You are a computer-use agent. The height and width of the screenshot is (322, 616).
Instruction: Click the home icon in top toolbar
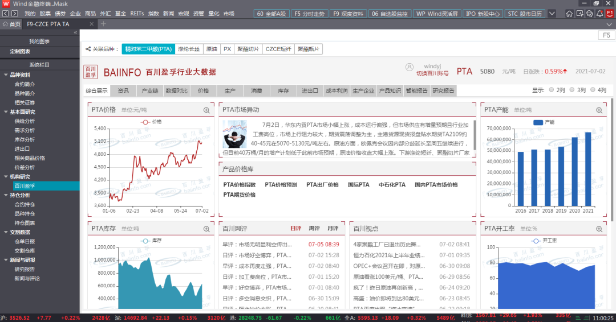click(569, 13)
